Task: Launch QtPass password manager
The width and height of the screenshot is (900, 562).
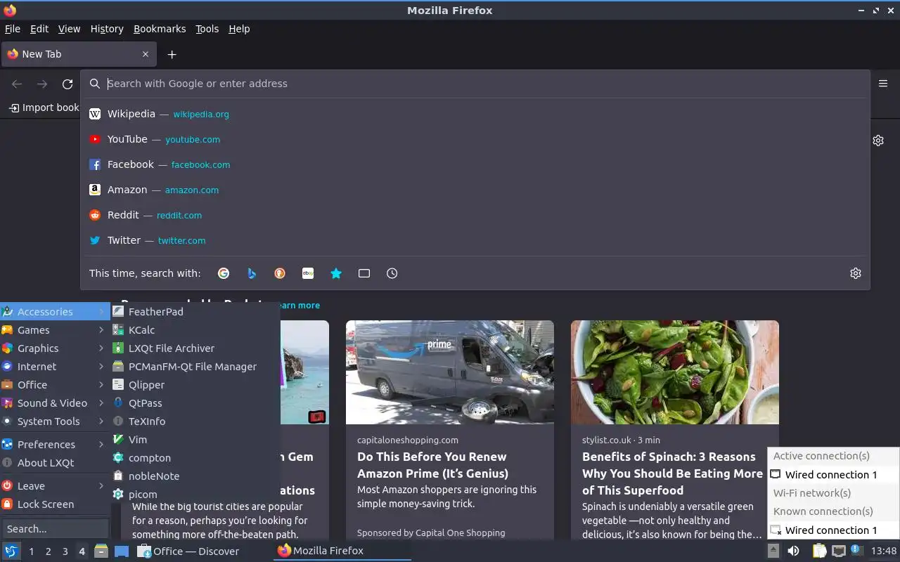Action: coord(195,403)
